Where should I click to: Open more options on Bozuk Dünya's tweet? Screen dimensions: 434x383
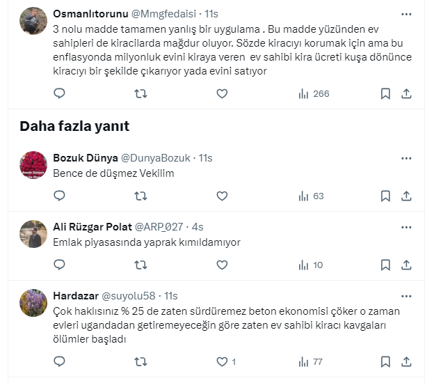(x=406, y=158)
